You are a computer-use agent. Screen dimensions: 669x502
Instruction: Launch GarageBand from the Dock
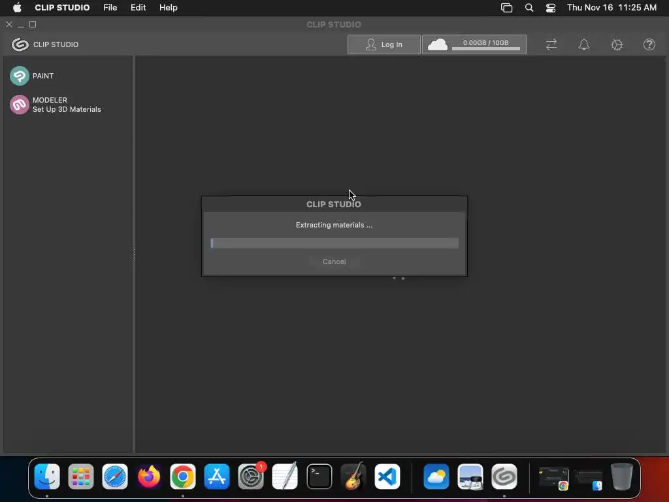coord(353,477)
